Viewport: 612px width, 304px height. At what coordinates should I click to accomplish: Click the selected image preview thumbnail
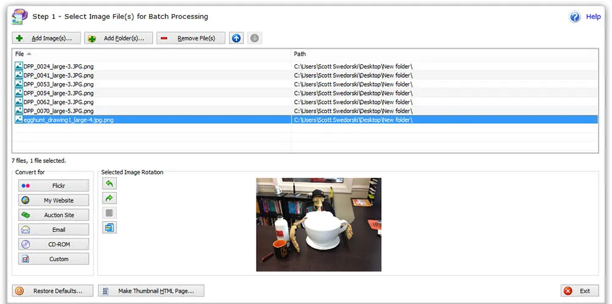pos(318,224)
